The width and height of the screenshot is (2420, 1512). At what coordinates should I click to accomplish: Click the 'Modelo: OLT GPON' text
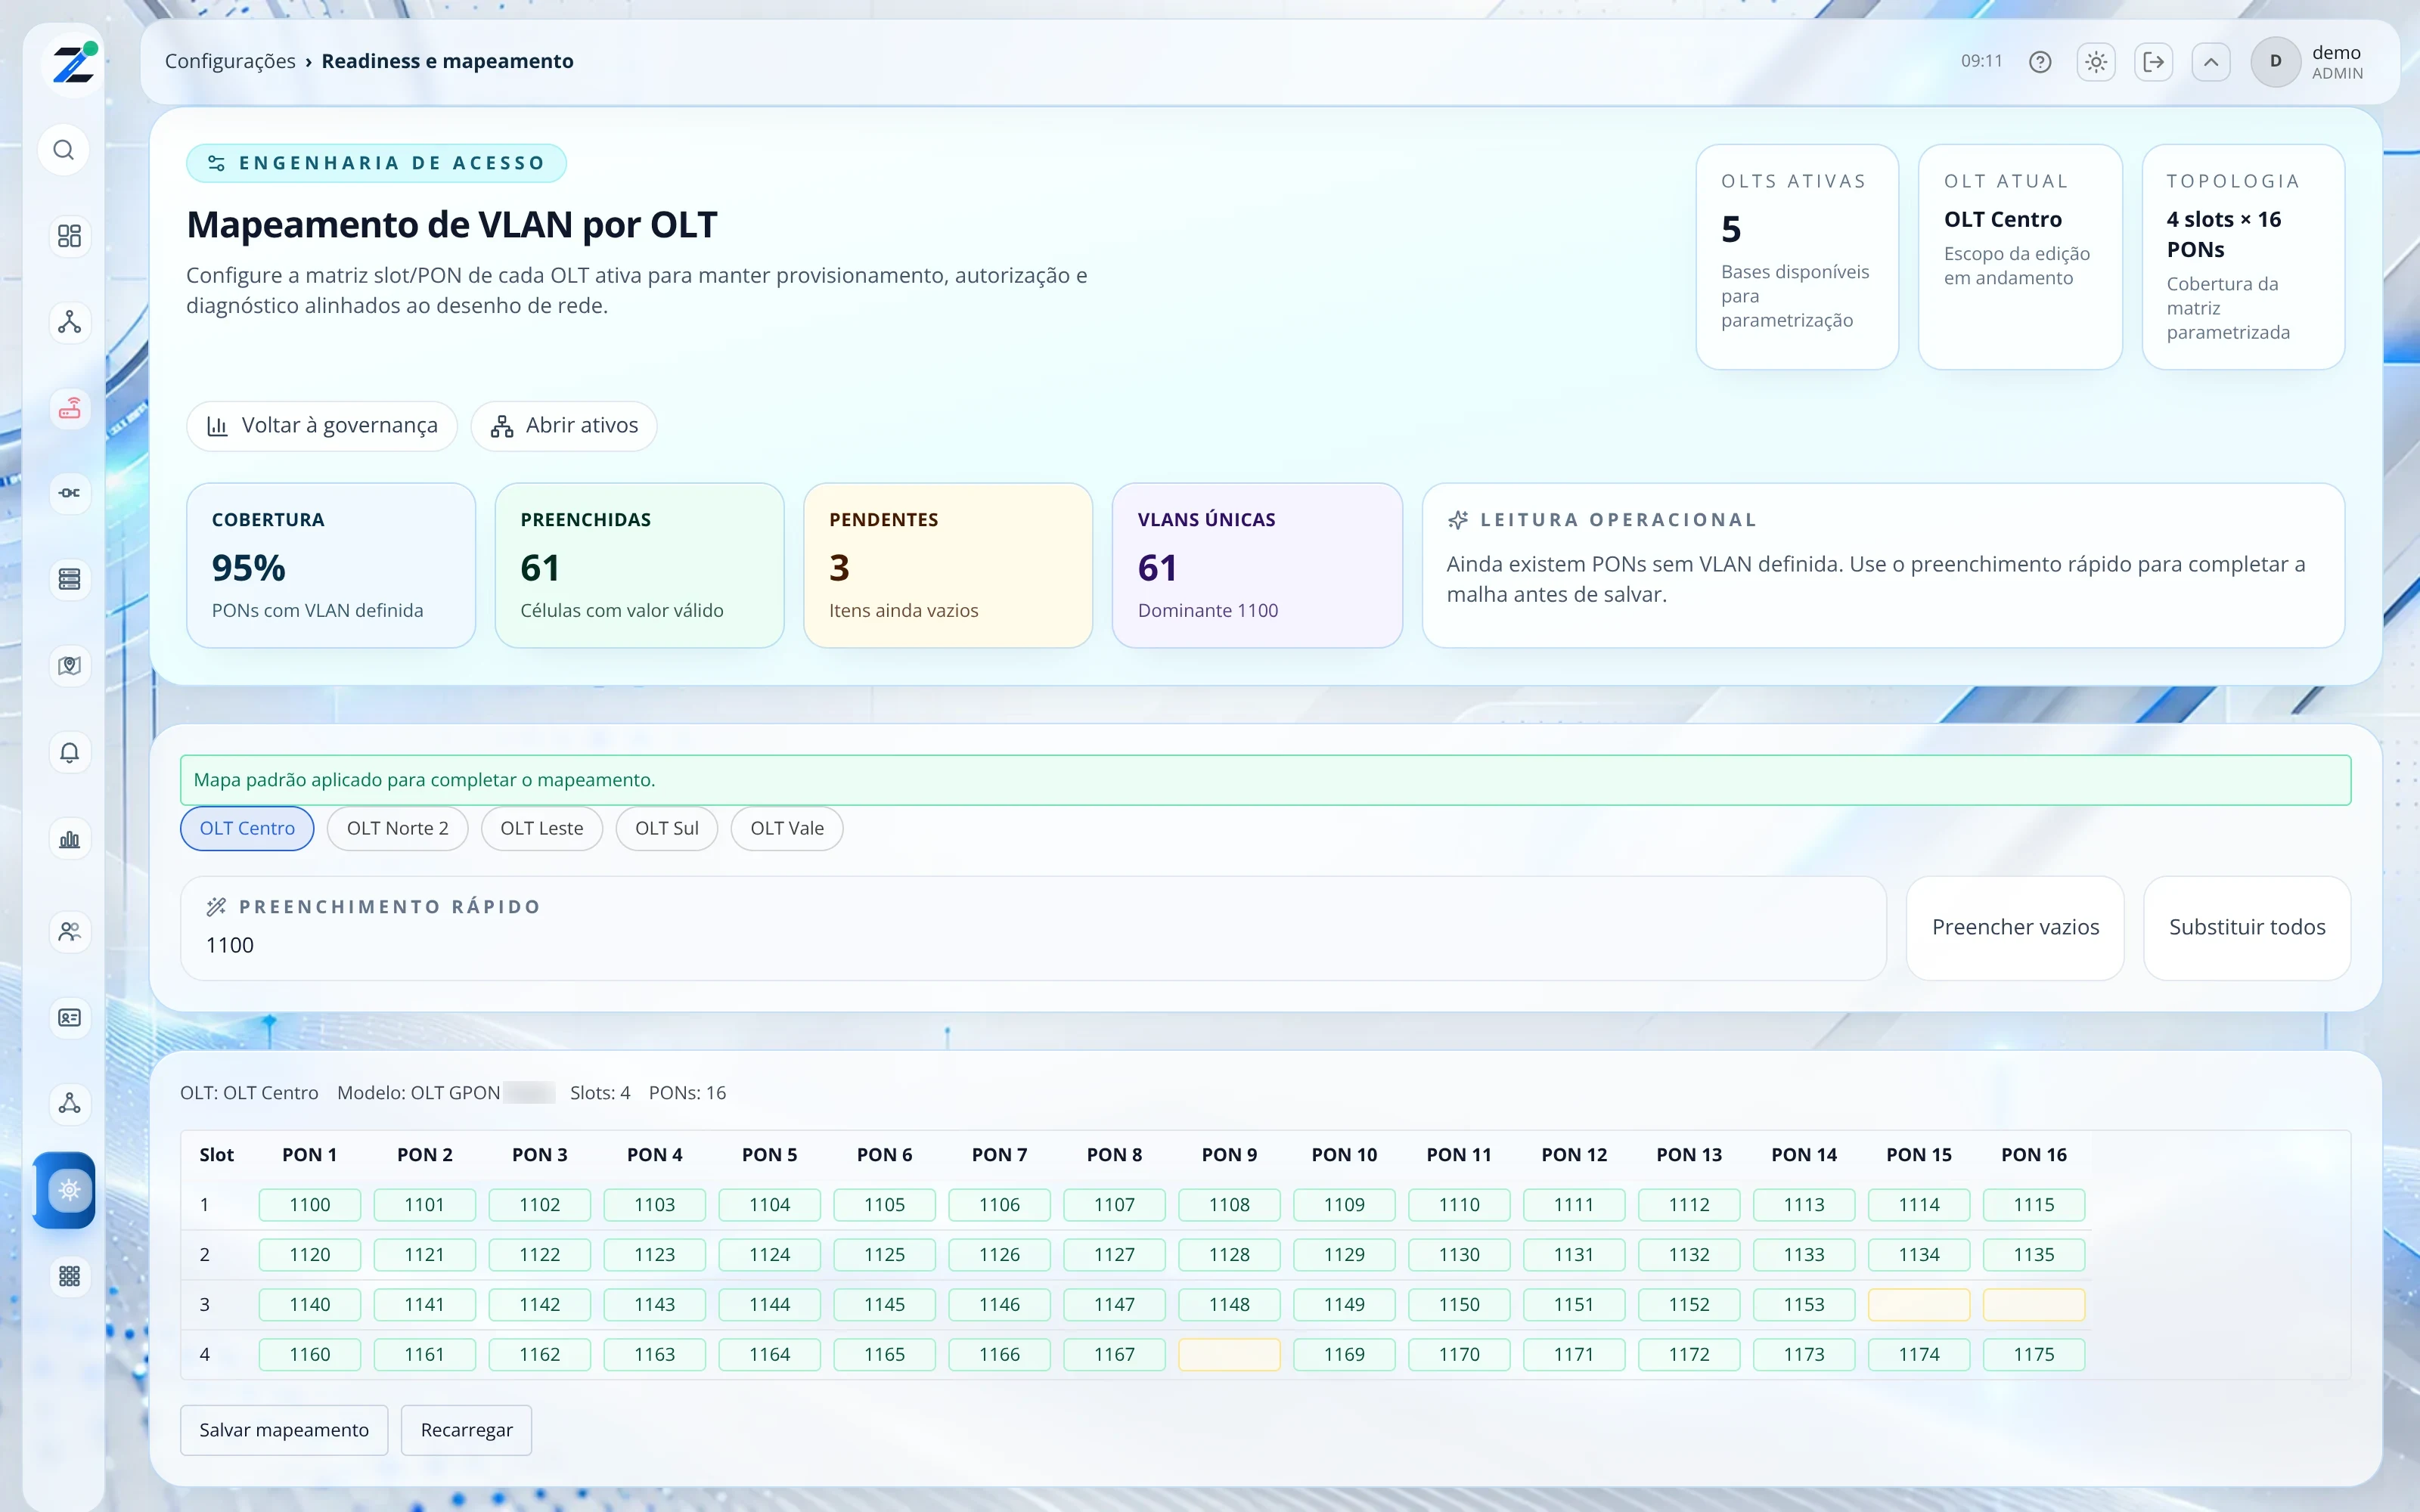418,1093
